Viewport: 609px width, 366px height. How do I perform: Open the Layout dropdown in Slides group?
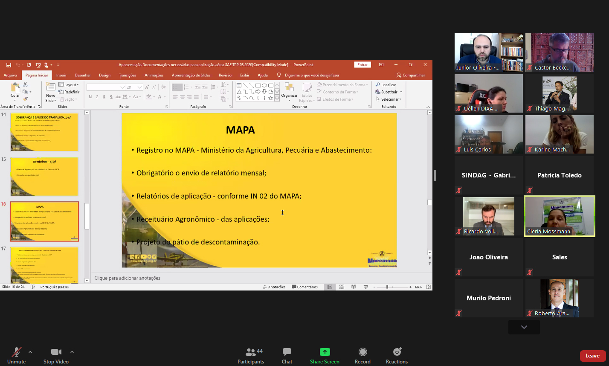tap(69, 85)
